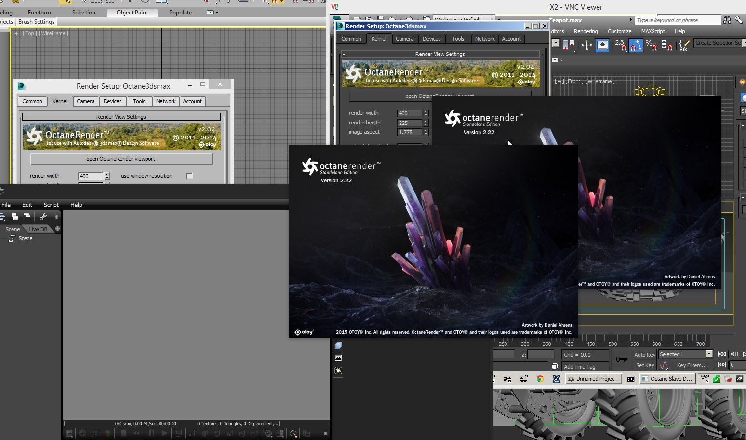The image size is (746, 440).
Task: Click the large Set Keys key icon
Action: tap(621, 359)
